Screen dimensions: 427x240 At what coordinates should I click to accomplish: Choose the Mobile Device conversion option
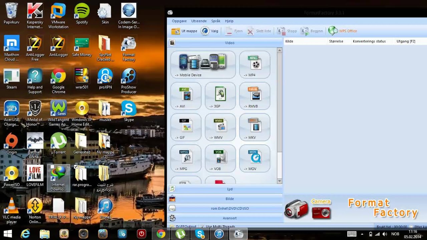pos(203,65)
